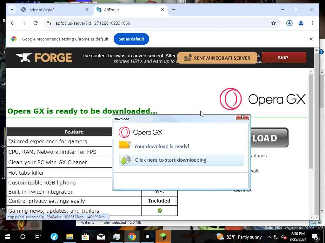The width and height of the screenshot is (325, 243).
Task: Click the Opera GX logo in popup
Action: click(x=141, y=132)
